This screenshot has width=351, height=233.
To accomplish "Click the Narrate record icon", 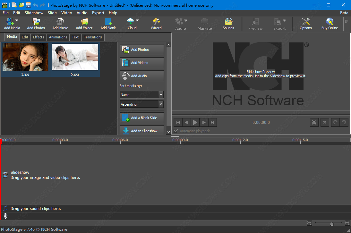I will (205, 21).
